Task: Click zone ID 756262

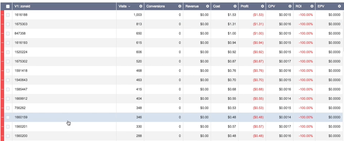Action: pyautogui.click(x=20, y=108)
